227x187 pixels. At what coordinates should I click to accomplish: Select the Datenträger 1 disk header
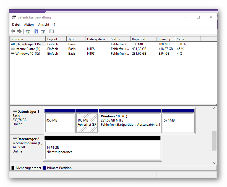click(27, 121)
